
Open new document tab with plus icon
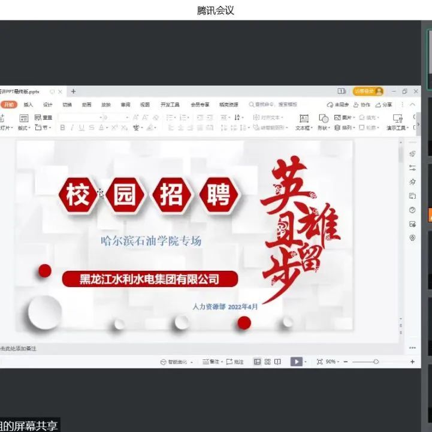click(x=74, y=92)
